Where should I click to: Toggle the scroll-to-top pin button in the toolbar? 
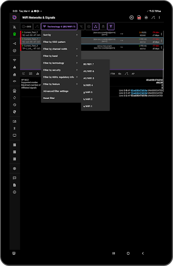(111, 27)
